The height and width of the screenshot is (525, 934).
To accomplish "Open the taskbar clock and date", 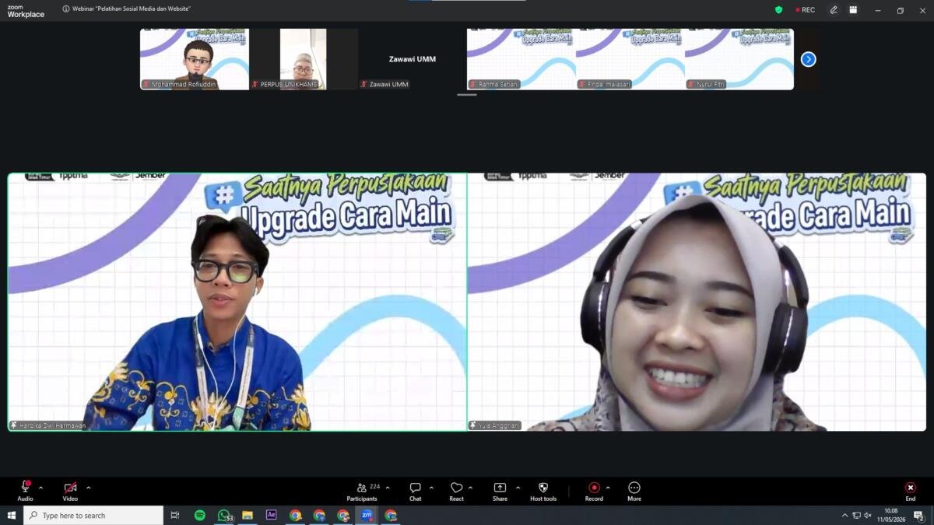I will pyautogui.click(x=891, y=515).
